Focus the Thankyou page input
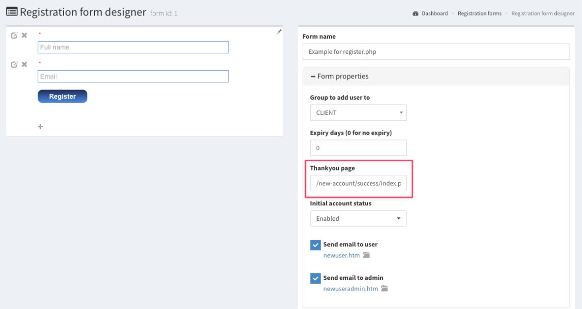Image resolution: width=582 pixels, height=309 pixels. pyautogui.click(x=358, y=183)
